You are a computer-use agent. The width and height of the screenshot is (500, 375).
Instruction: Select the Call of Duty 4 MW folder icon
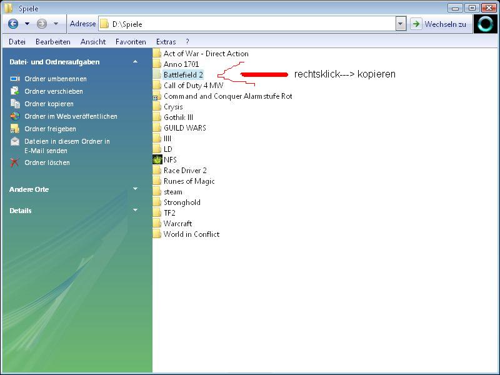157,86
